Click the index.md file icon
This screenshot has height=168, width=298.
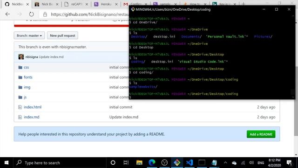(20, 117)
